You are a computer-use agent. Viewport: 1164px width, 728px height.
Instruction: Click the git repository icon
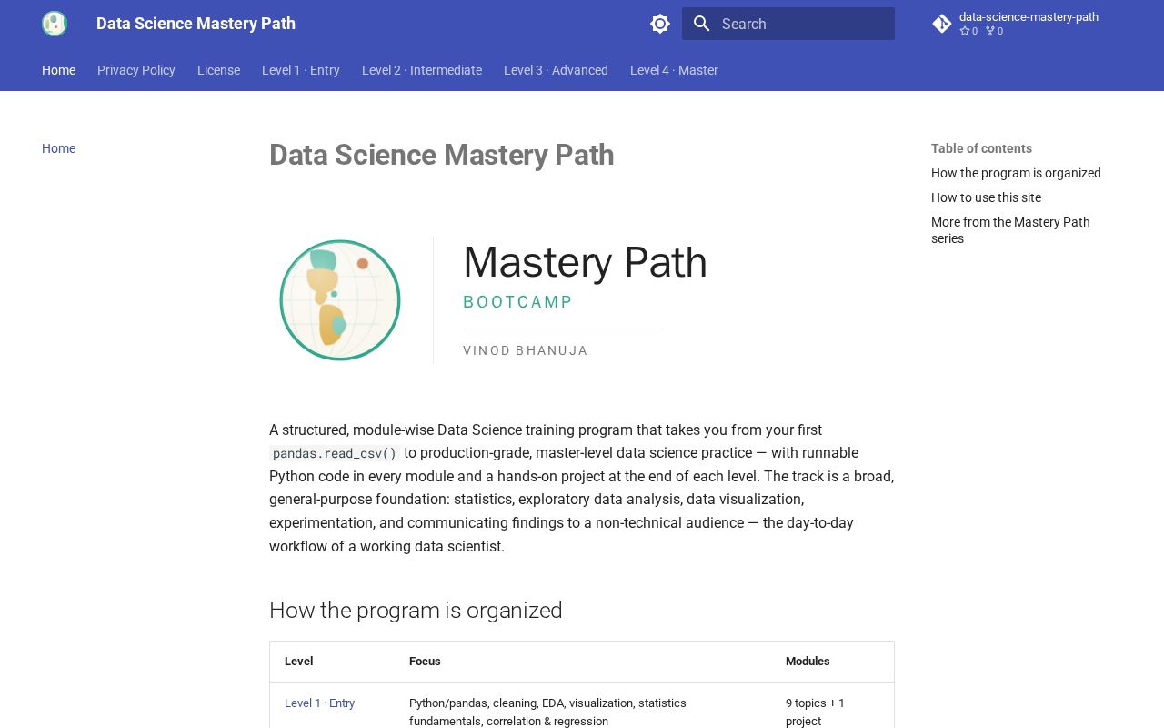pos(942,24)
